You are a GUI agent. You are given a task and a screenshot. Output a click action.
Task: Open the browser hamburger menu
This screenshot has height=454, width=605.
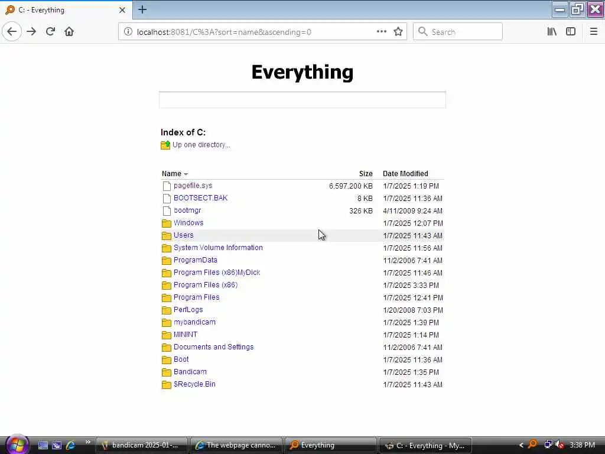click(x=593, y=32)
